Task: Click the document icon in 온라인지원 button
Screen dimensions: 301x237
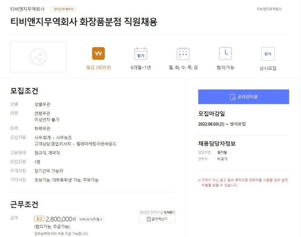Action: click(232, 97)
